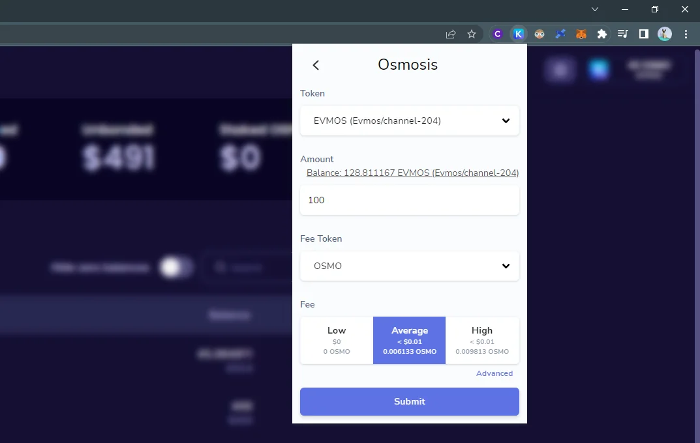The image size is (700, 443).
Task: Open the Chrome profile avatar
Action: (665, 34)
